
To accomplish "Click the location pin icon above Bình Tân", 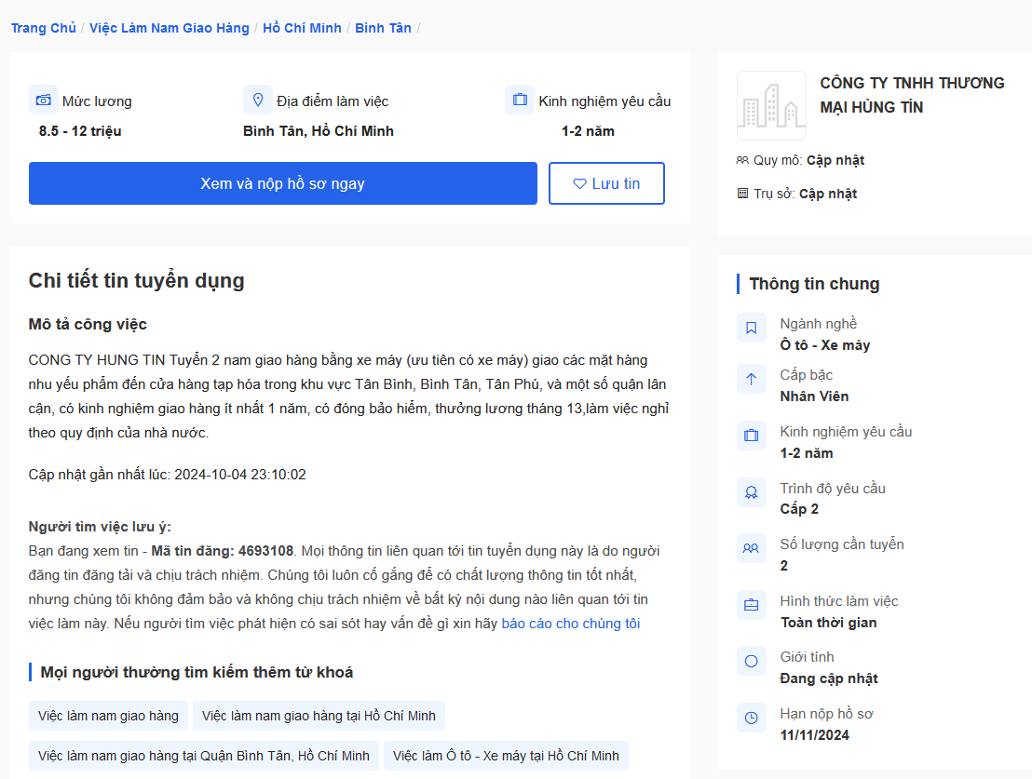I will [x=259, y=99].
